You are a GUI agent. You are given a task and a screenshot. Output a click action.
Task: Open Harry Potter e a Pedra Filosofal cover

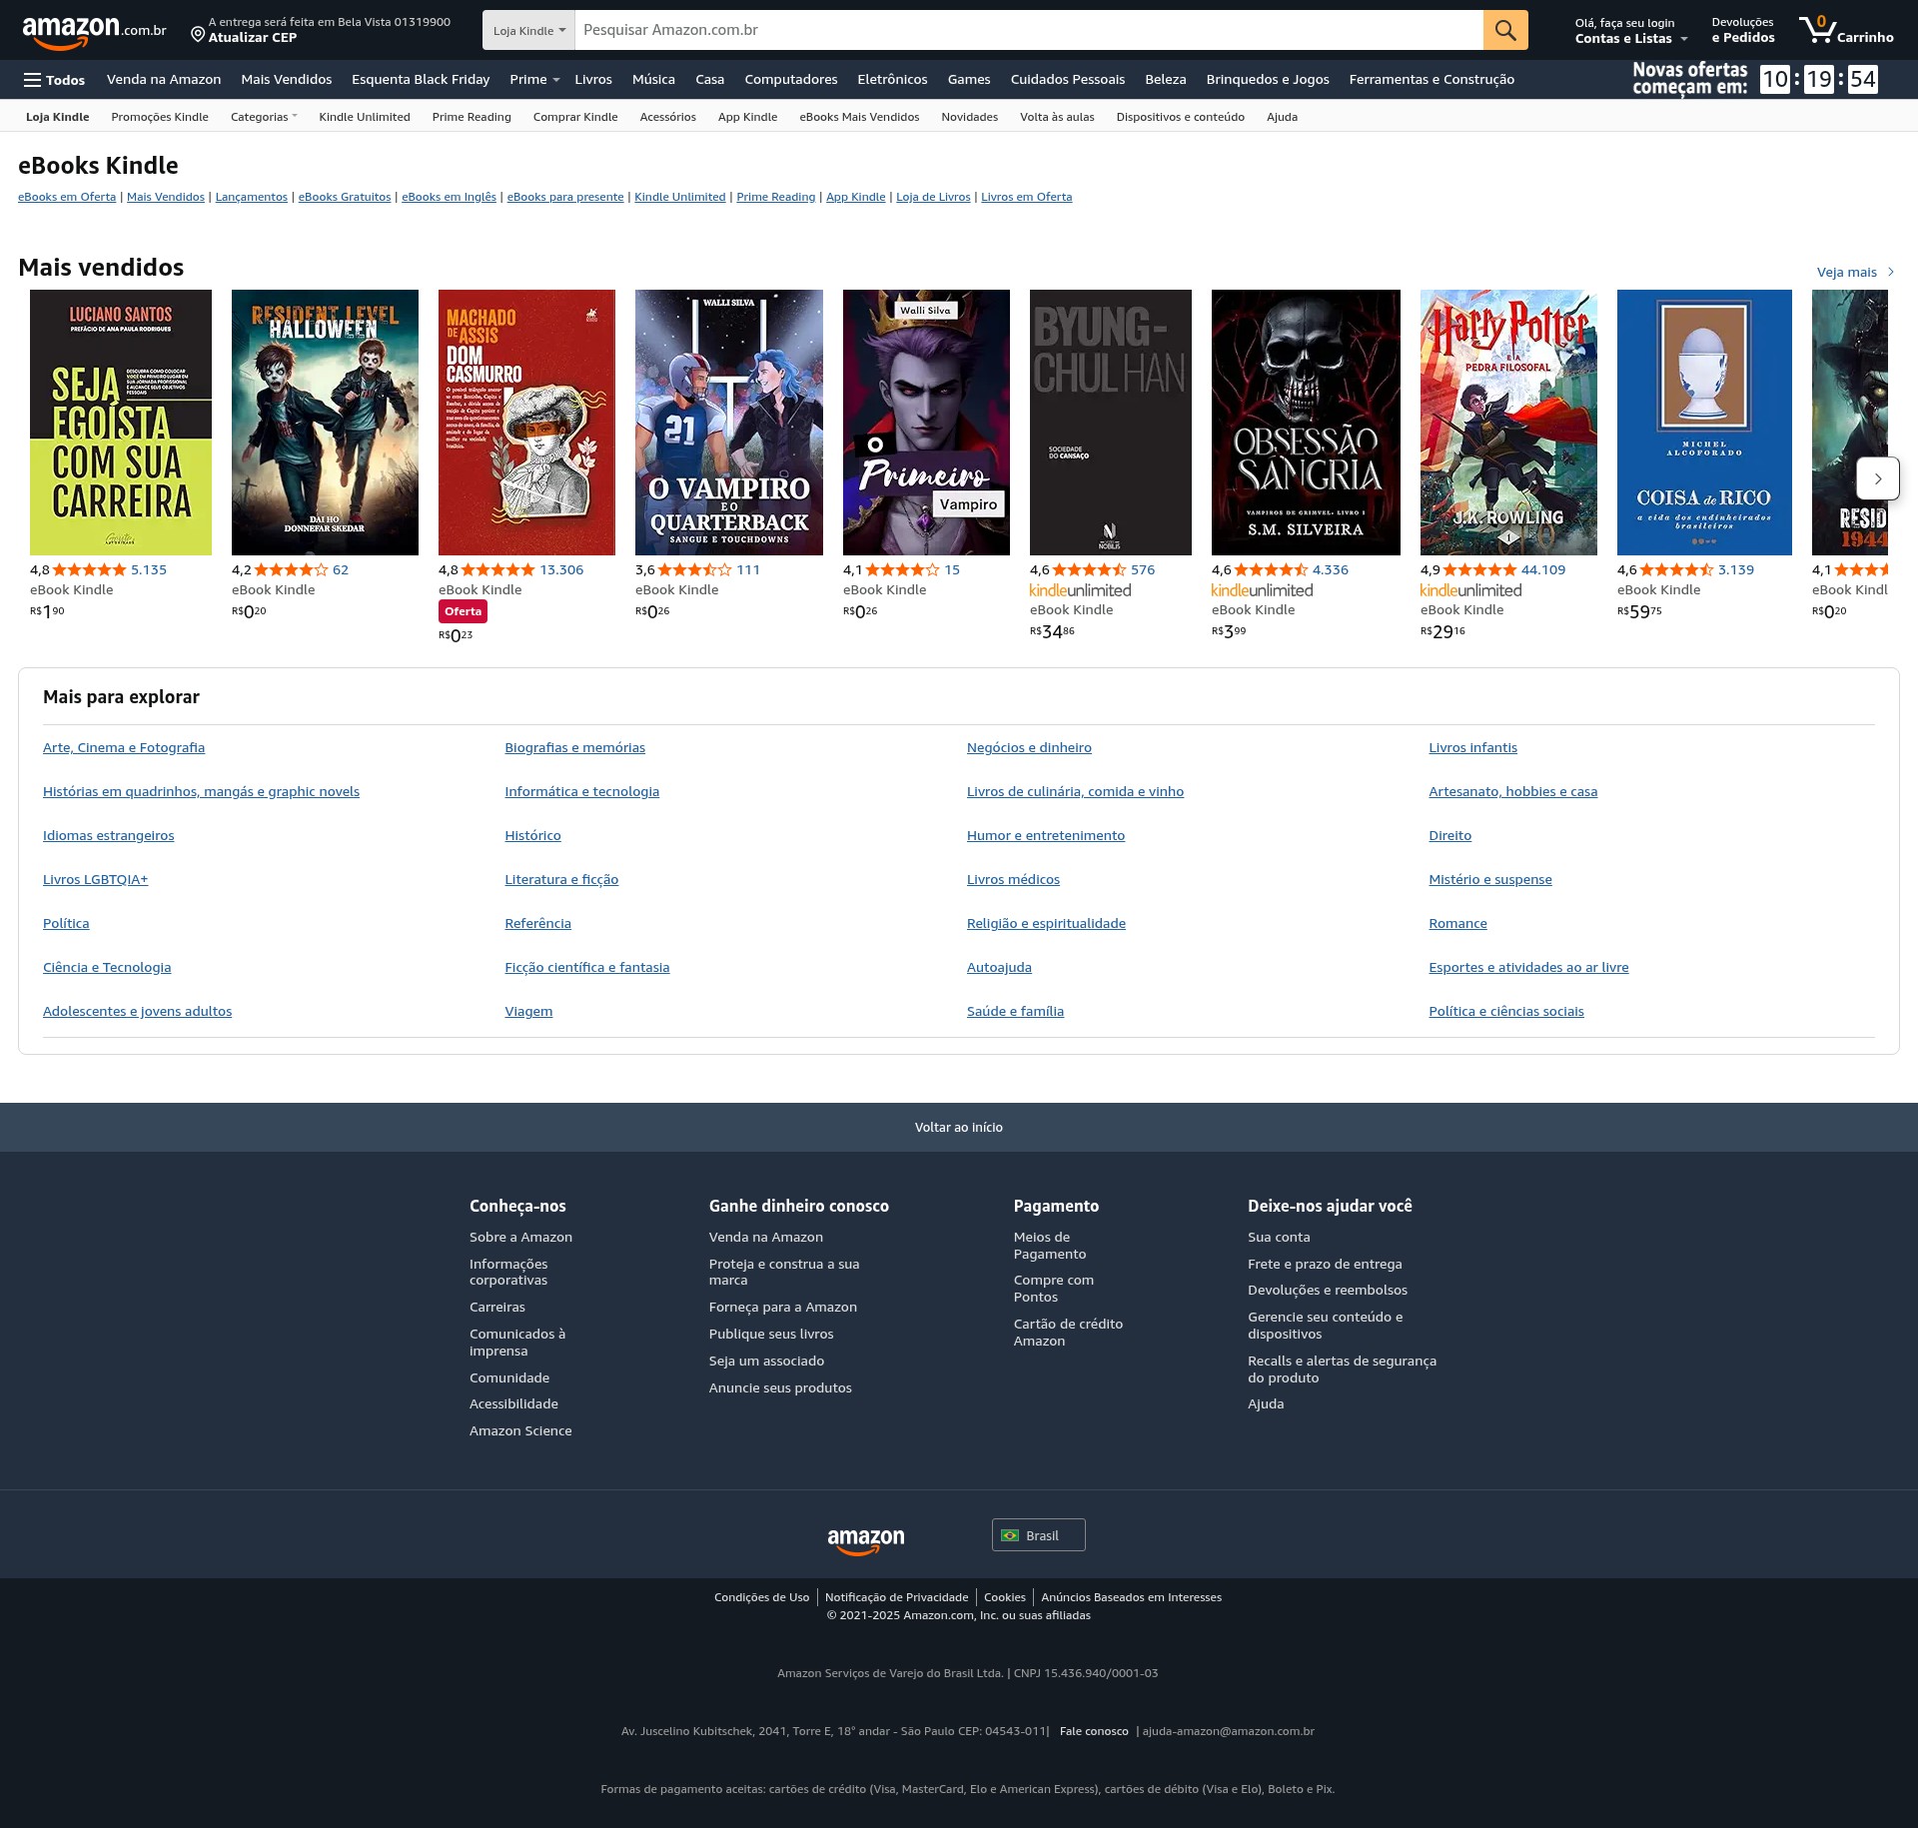tap(1508, 423)
